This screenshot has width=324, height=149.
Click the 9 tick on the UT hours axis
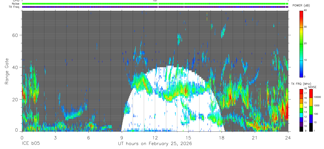point(122,137)
